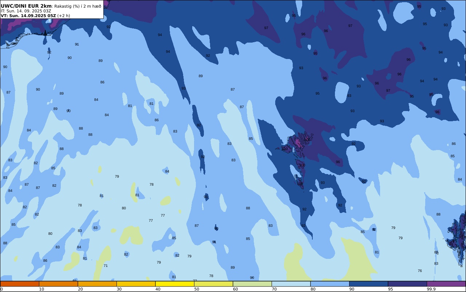Screen dimensions: 466x292
Task: Select the "Rakastig (%) í 2 m hæð" label
Action: click(x=78, y=6)
